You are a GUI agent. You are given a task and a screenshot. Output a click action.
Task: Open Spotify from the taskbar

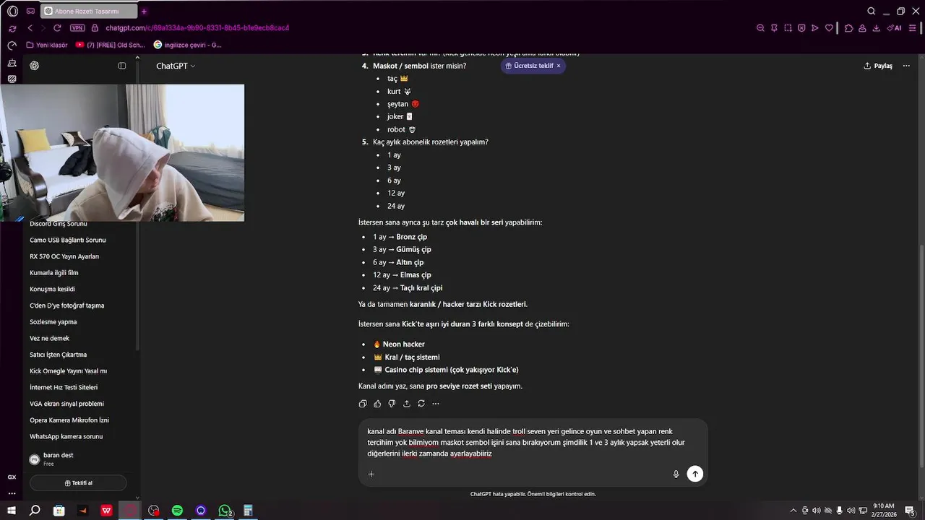tap(177, 511)
